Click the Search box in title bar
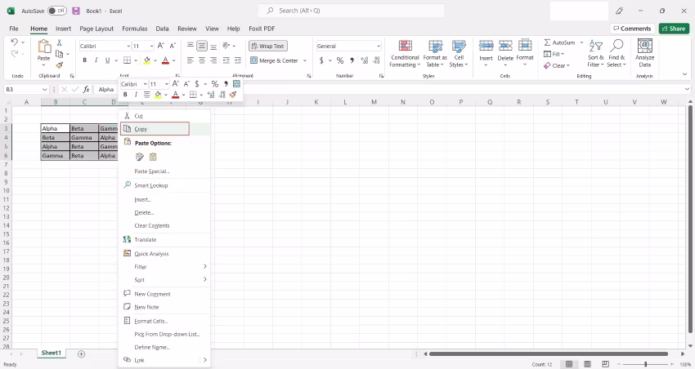Screen dimensions: 695x369 click(x=351, y=11)
